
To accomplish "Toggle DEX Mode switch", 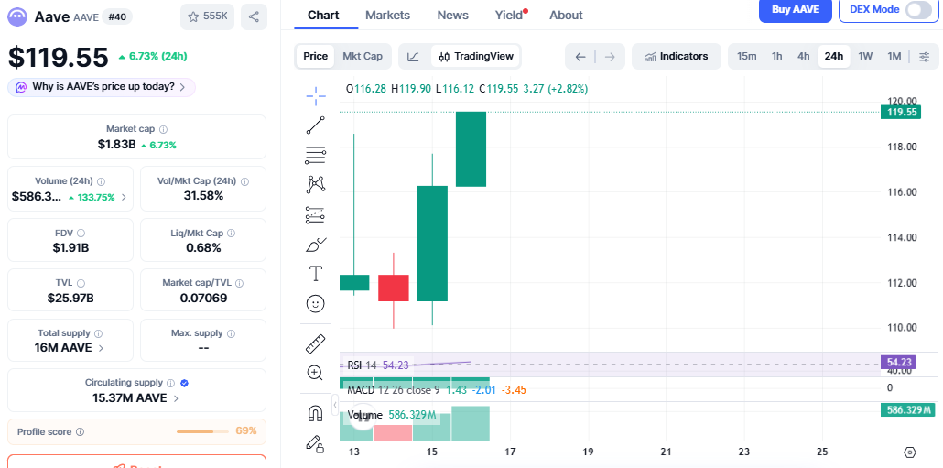I will [918, 10].
